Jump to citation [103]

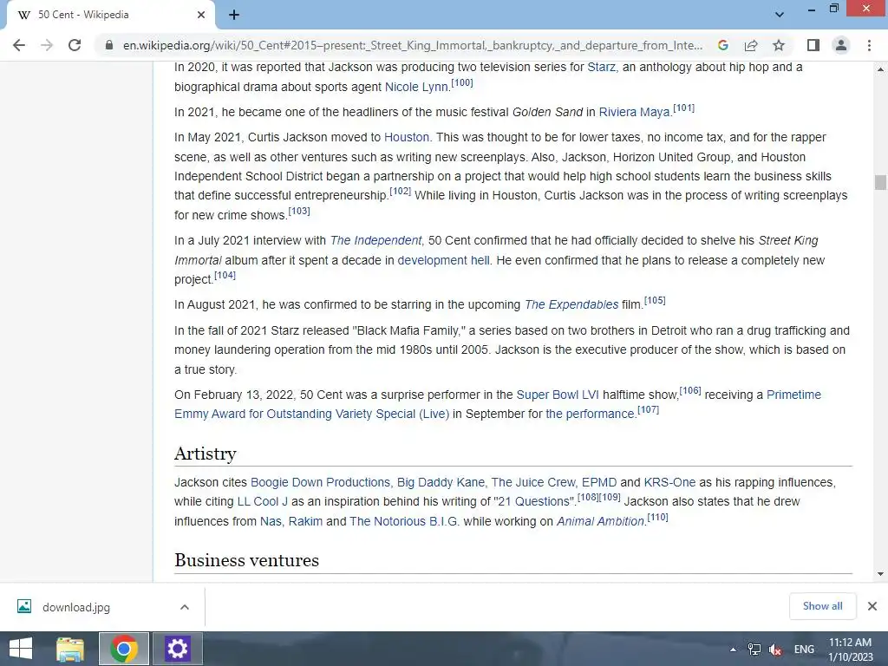[299, 212]
